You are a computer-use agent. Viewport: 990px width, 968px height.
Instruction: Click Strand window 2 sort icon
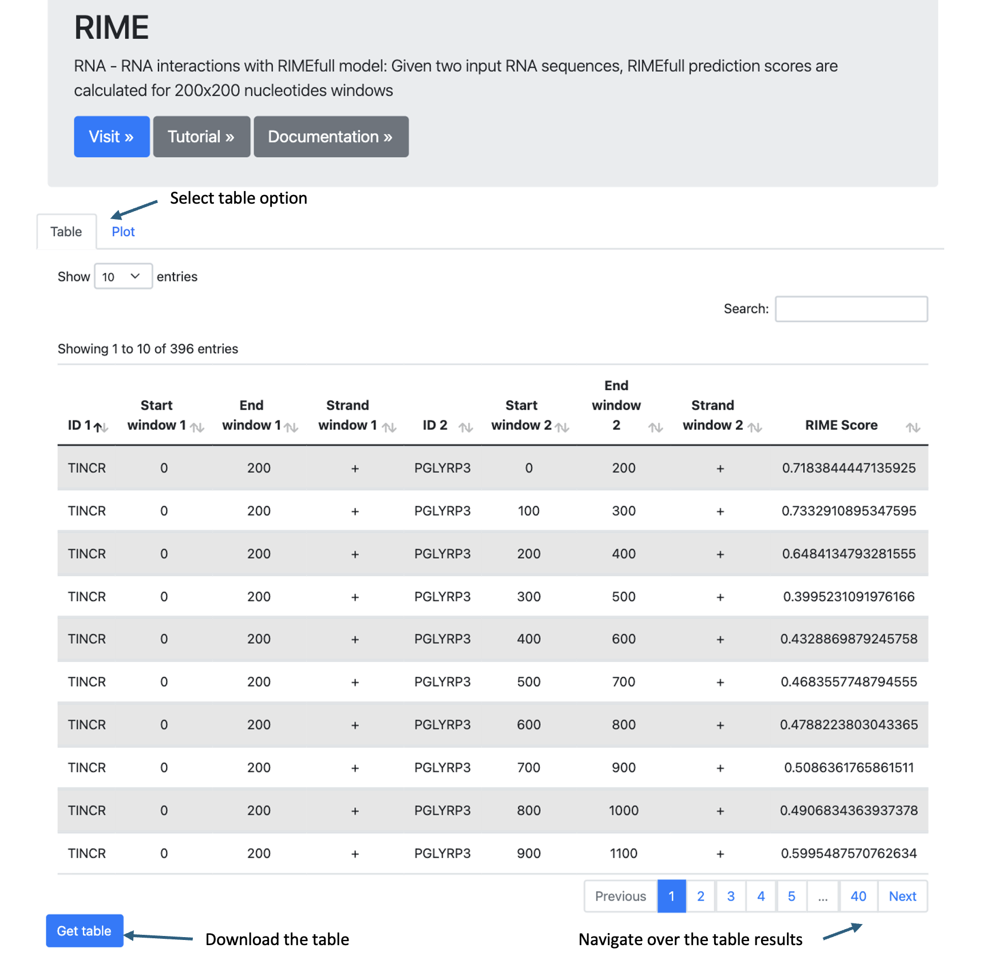[755, 427]
